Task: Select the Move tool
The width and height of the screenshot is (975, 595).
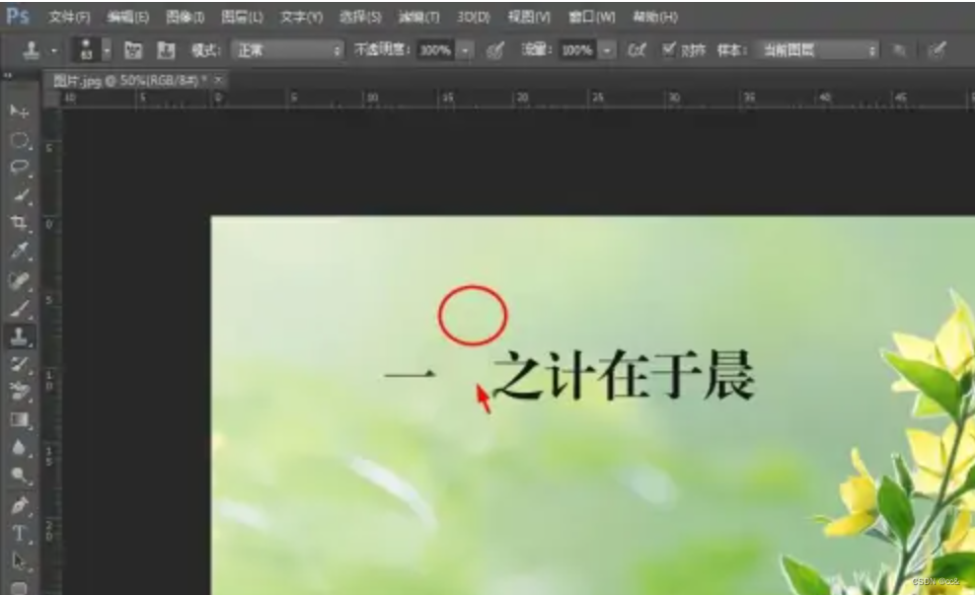Action: tap(20, 112)
